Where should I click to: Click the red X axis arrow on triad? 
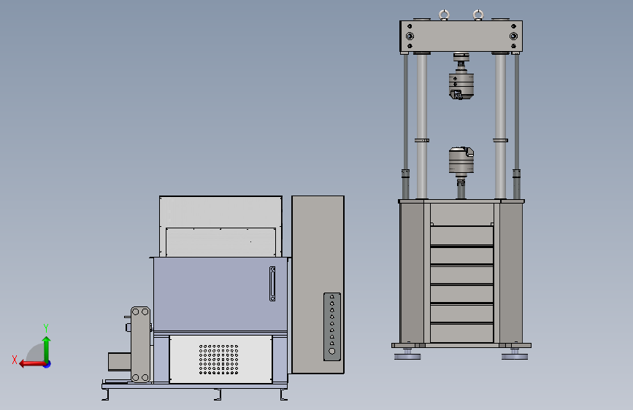point(31,364)
